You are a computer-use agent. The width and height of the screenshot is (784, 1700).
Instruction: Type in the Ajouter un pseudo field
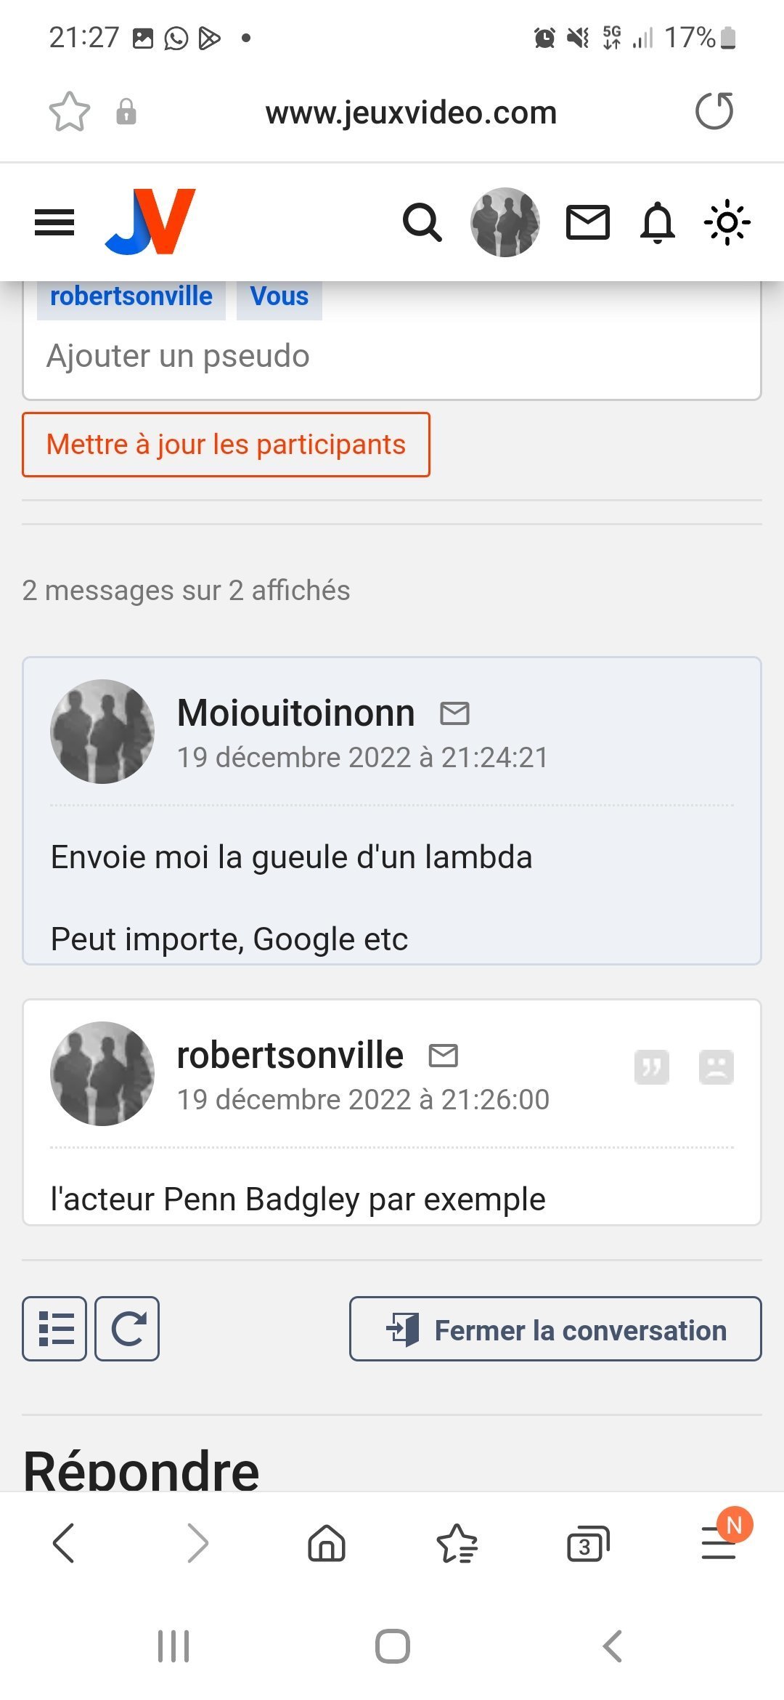392,356
